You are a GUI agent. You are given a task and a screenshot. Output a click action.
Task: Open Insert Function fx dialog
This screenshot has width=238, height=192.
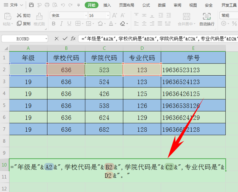[x=73, y=39]
